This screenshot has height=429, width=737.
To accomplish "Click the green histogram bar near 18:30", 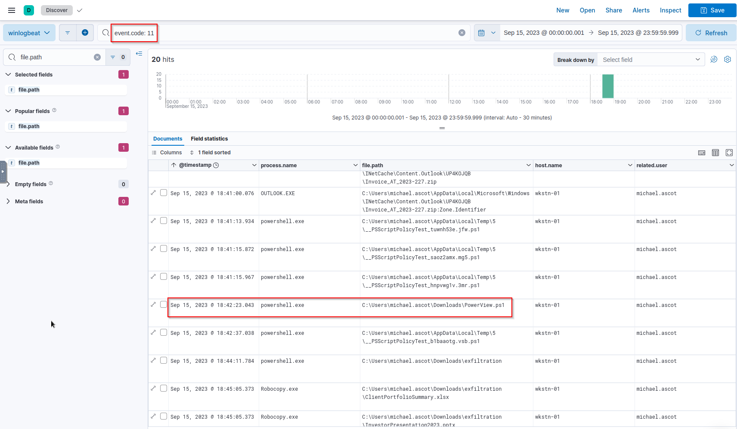I will tap(607, 86).
